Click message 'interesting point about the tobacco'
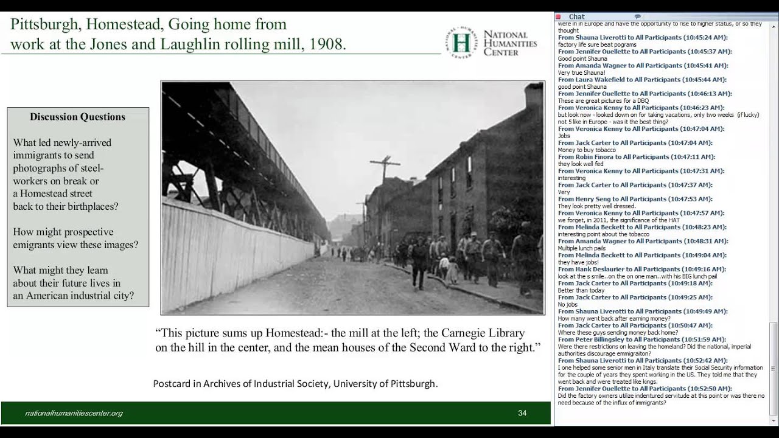Image resolution: width=779 pixels, height=438 pixels. 604,234
